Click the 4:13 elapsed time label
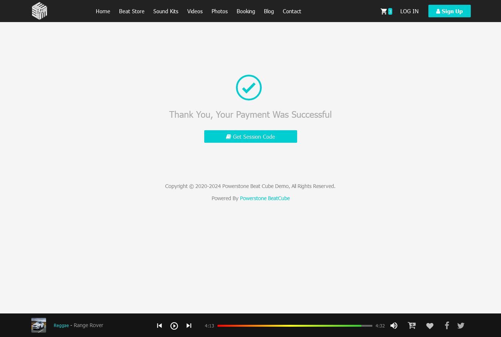 click(x=209, y=326)
